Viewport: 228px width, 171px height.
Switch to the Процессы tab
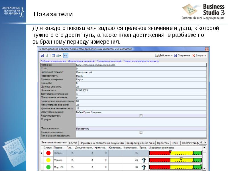click(163, 143)
